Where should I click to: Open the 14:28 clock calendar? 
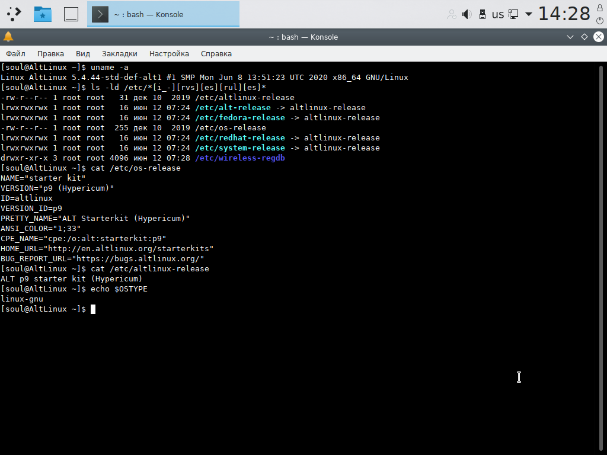click(564, 14)
